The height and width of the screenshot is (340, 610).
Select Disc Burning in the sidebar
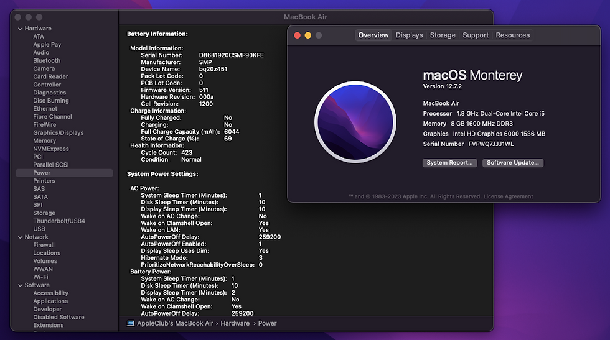pyautogui.click(x=51, y=101)
